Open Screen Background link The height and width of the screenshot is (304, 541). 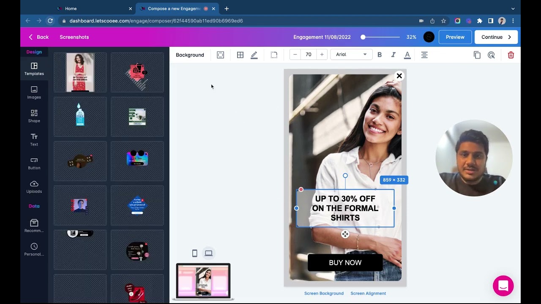(324, 293)
